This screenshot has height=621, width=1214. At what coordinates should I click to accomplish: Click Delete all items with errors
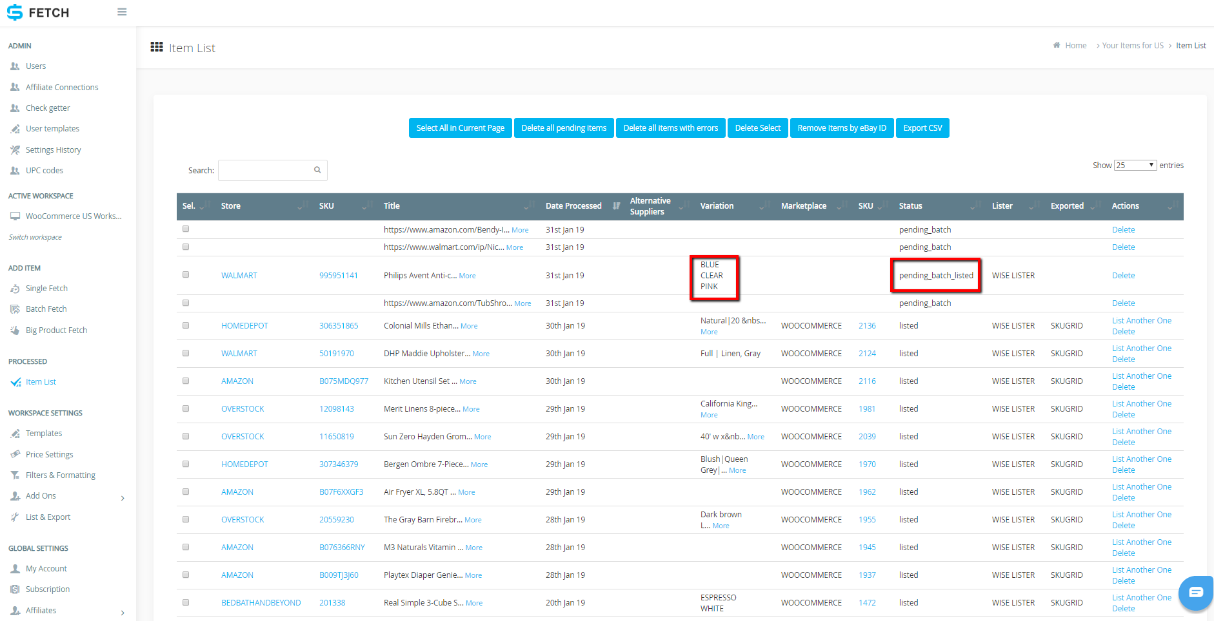point(671,128)
